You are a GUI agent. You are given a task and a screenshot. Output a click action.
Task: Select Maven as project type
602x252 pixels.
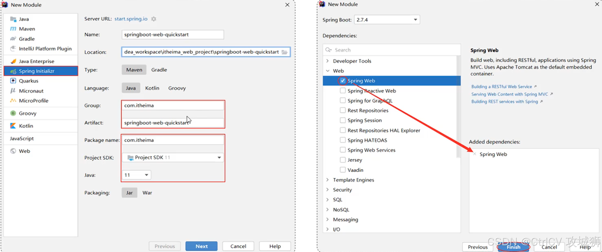[134, 70]
